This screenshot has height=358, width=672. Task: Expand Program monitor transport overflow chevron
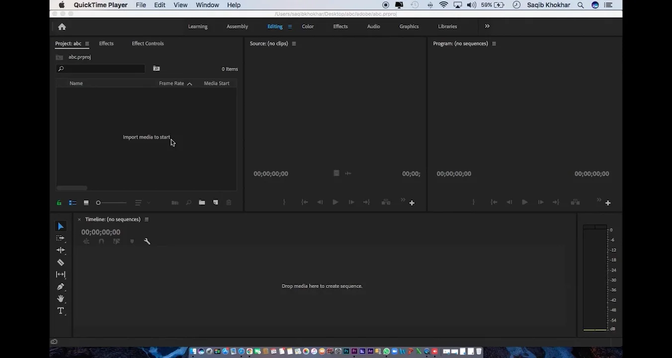click(599, 200)
